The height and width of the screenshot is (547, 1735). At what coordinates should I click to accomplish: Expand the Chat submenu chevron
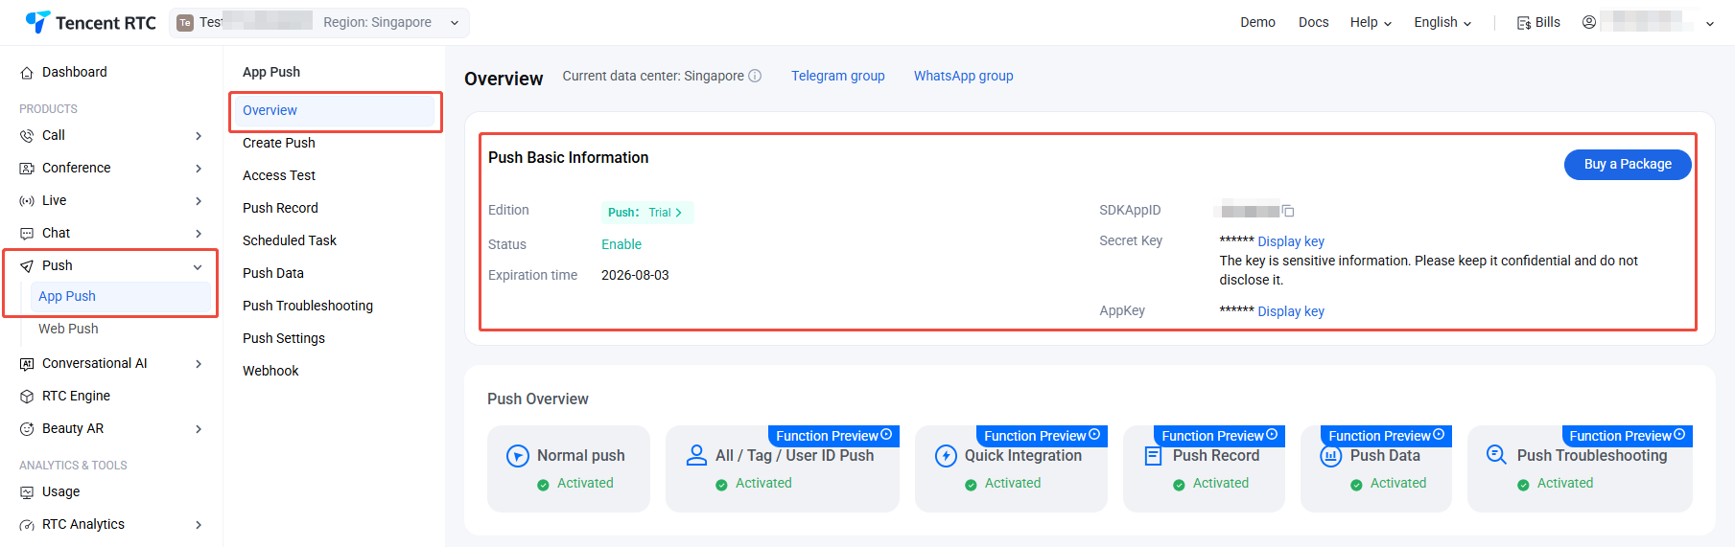(x=199, y=234)
